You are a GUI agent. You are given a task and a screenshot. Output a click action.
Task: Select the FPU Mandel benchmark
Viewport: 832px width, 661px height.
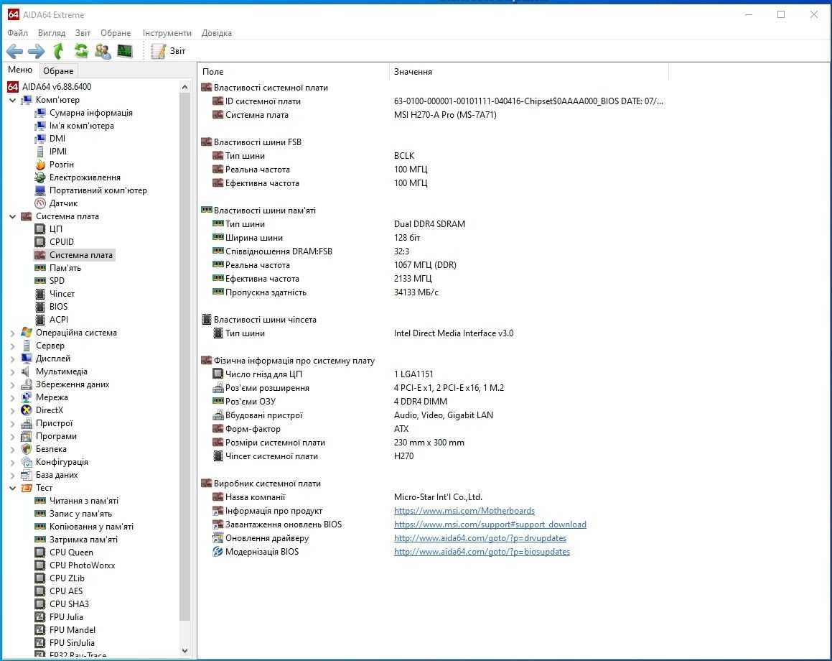coord(73,630)
